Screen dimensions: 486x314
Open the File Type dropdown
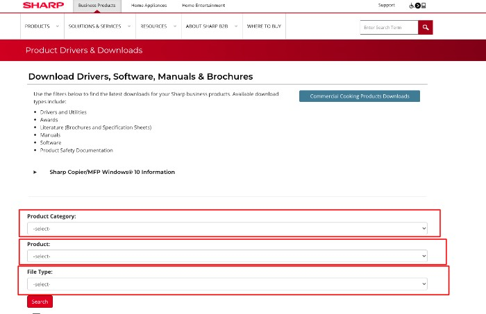click(x=227, y=284)
